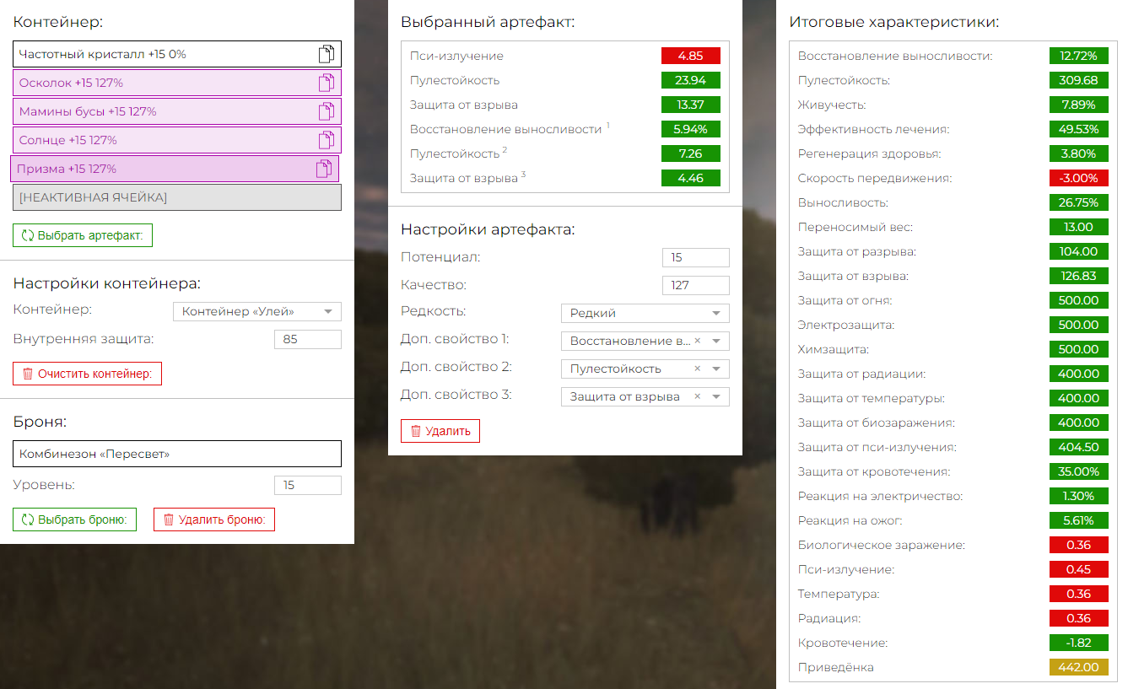Click the Комбинезон «Пересвет» armor field
Viewport: 1128px width, 689px height.
(x=177, y=454)
